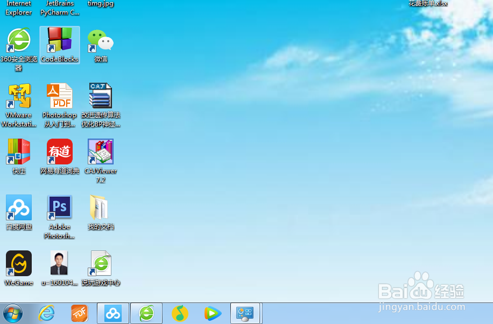The image size is (493, 324).
Task: Click the Windows Start button
Action: pyautogui.click(x=12, y=313)
